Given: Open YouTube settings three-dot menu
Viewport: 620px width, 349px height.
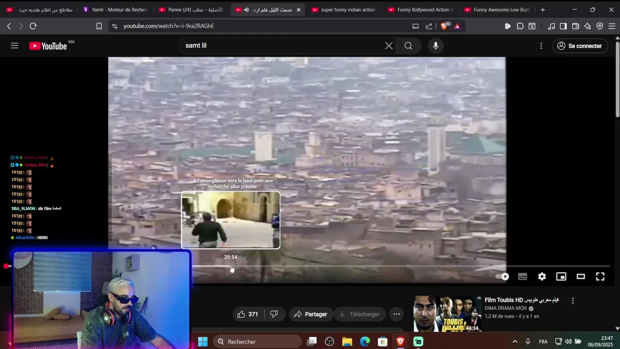Looking at the screenshot, I should click(x=541, y=46).
